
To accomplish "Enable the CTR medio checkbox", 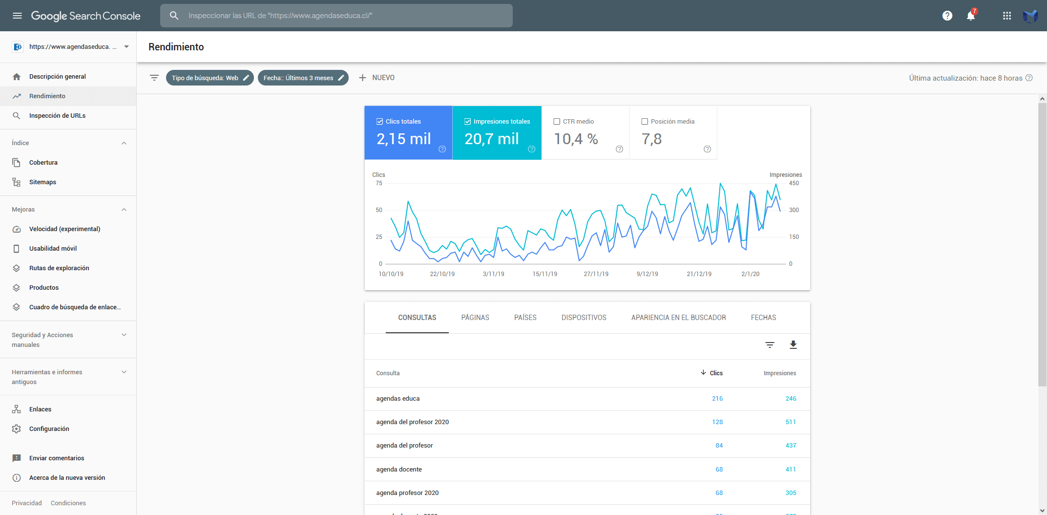I will pyautogui.click(x=557, y=121).
